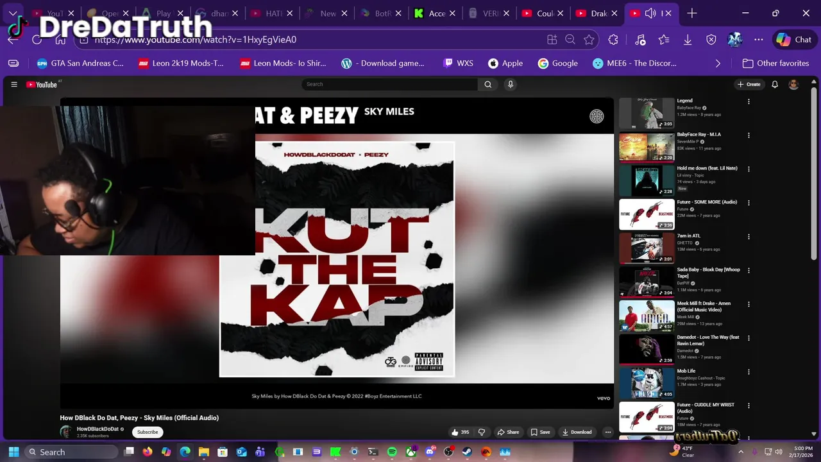Screen dimensions: 821x462
Task: Open the YouTube guide hamburger menu
Action: [14, 85]
